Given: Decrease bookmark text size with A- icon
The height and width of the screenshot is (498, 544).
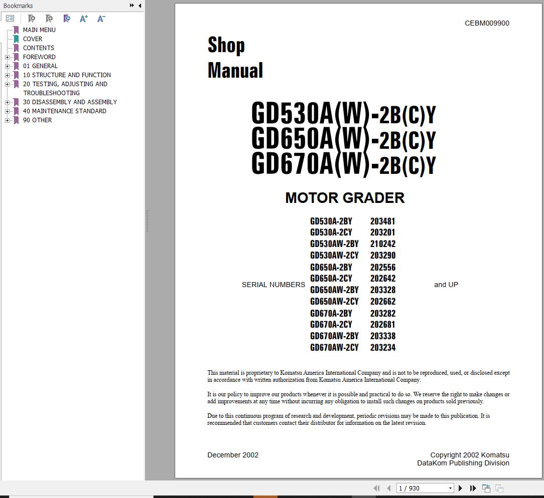Looking at the screenshot, I should point(101,18).
